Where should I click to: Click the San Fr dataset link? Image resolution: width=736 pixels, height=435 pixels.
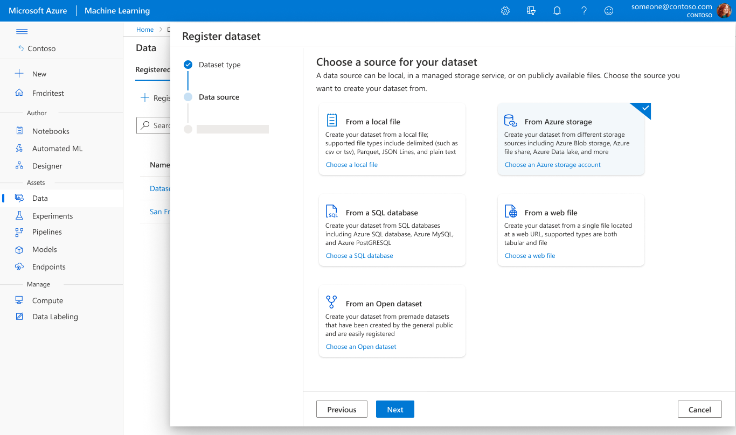(x=160, y=212)
